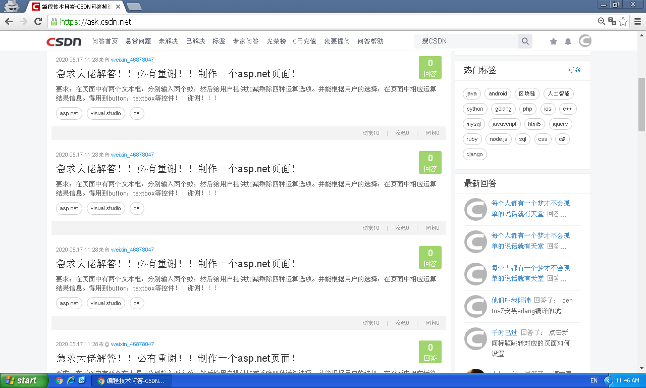The image size is (646, 388).
Task: Click 更多 next to 热门标签
Action: (x=574, y=70)
